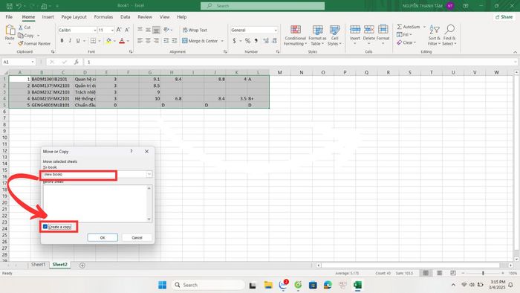Click AutoSum sigma icon
Image resolution: width=520 pixels, height=293 pixels.
(x=400, y=27)
